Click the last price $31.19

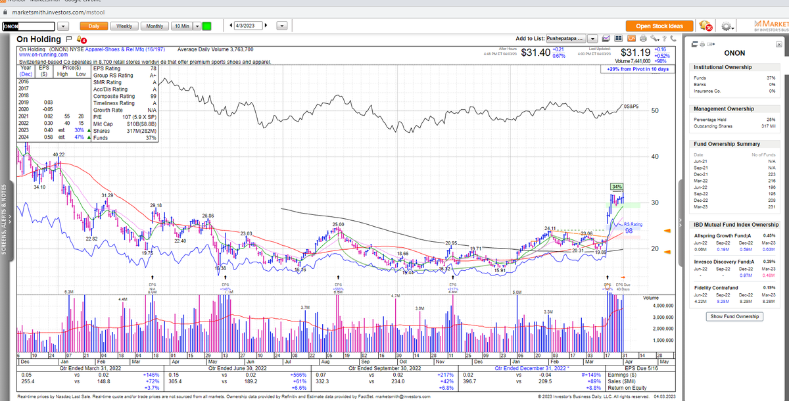coord(635,53)
